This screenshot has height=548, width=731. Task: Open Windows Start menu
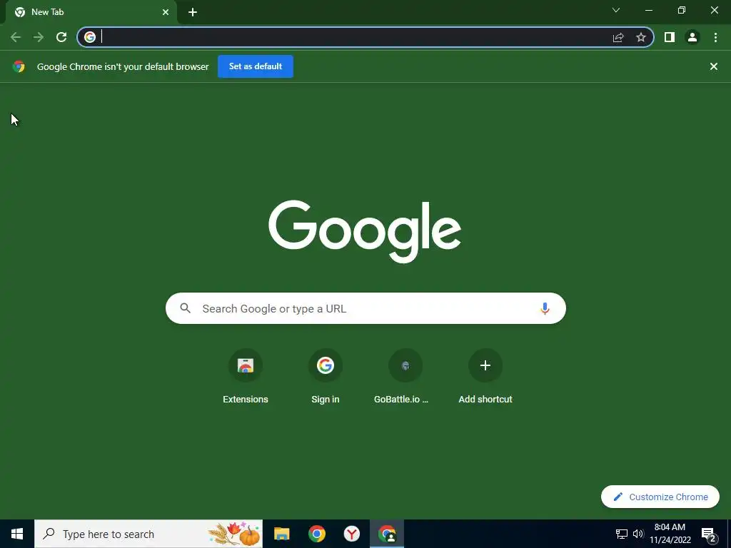(x=17, y=534)
